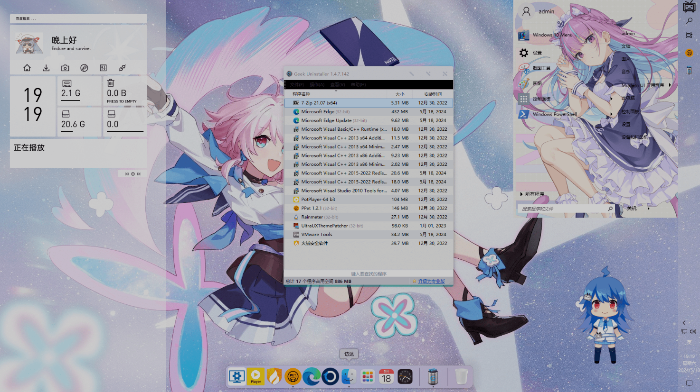Open the 操作(A) menu in Geek Uninstaller

point(317,85)
